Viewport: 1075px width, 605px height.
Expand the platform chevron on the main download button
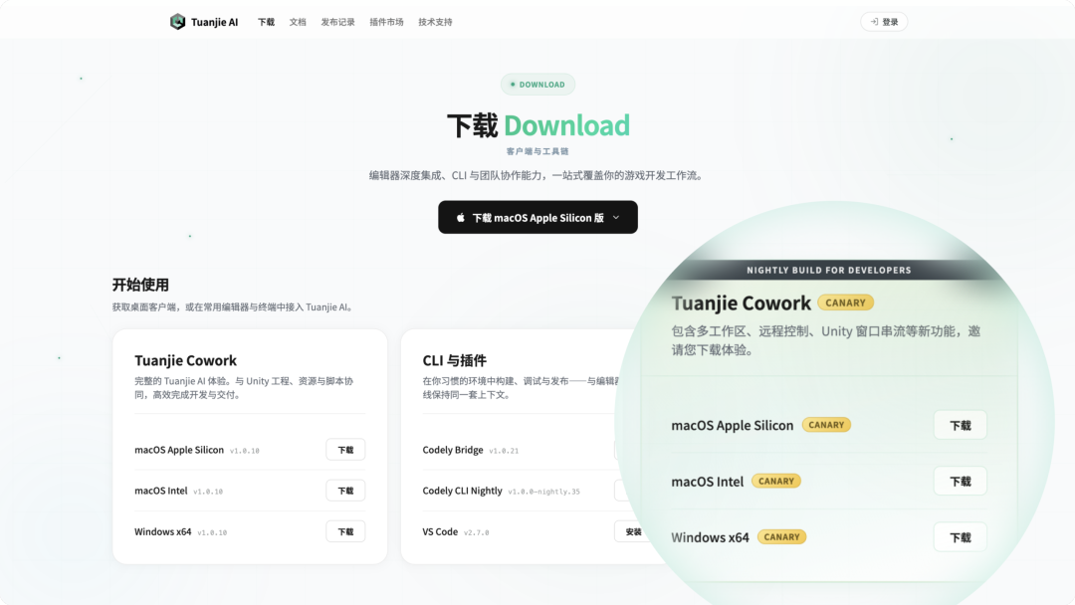pos(616,217)
